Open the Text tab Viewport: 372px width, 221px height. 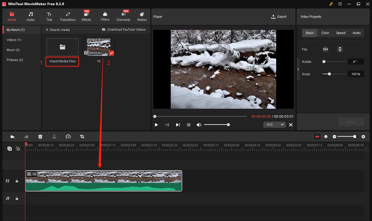(x=49, y=16)
